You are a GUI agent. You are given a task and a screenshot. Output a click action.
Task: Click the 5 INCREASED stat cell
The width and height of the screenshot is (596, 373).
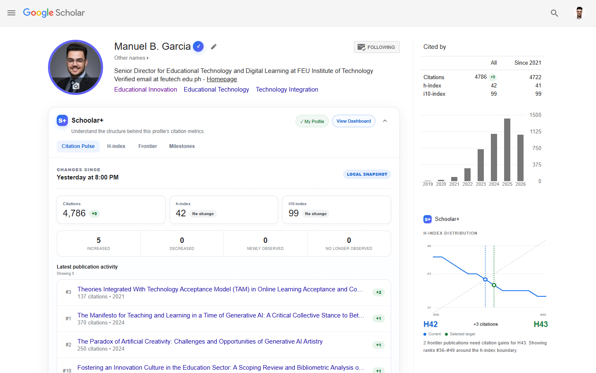point(99,244)
